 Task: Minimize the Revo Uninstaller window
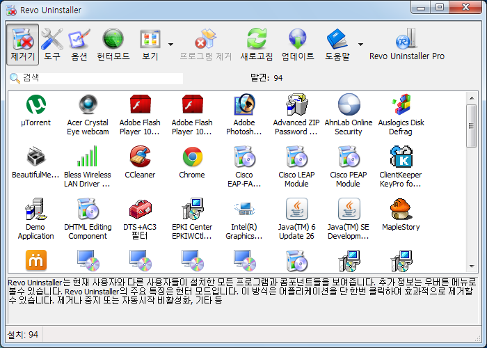(x=420, y=8)
